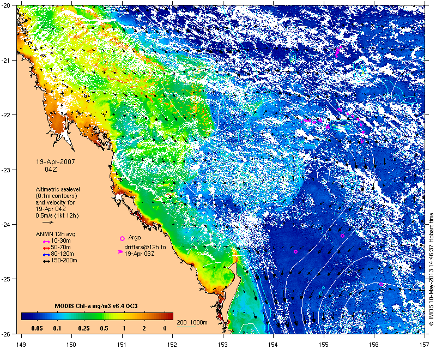Image resolution: width=436 pixels, height=349 pixels.
Task: Select the black 150-200m arrow in legend
Action: [46, 262]
